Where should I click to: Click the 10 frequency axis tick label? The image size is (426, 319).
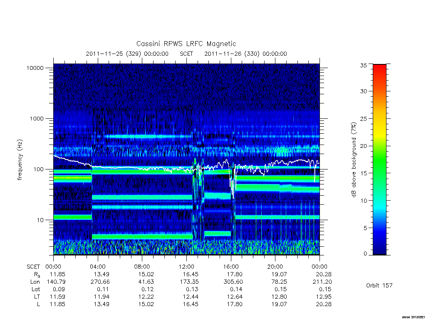(40, 220)
